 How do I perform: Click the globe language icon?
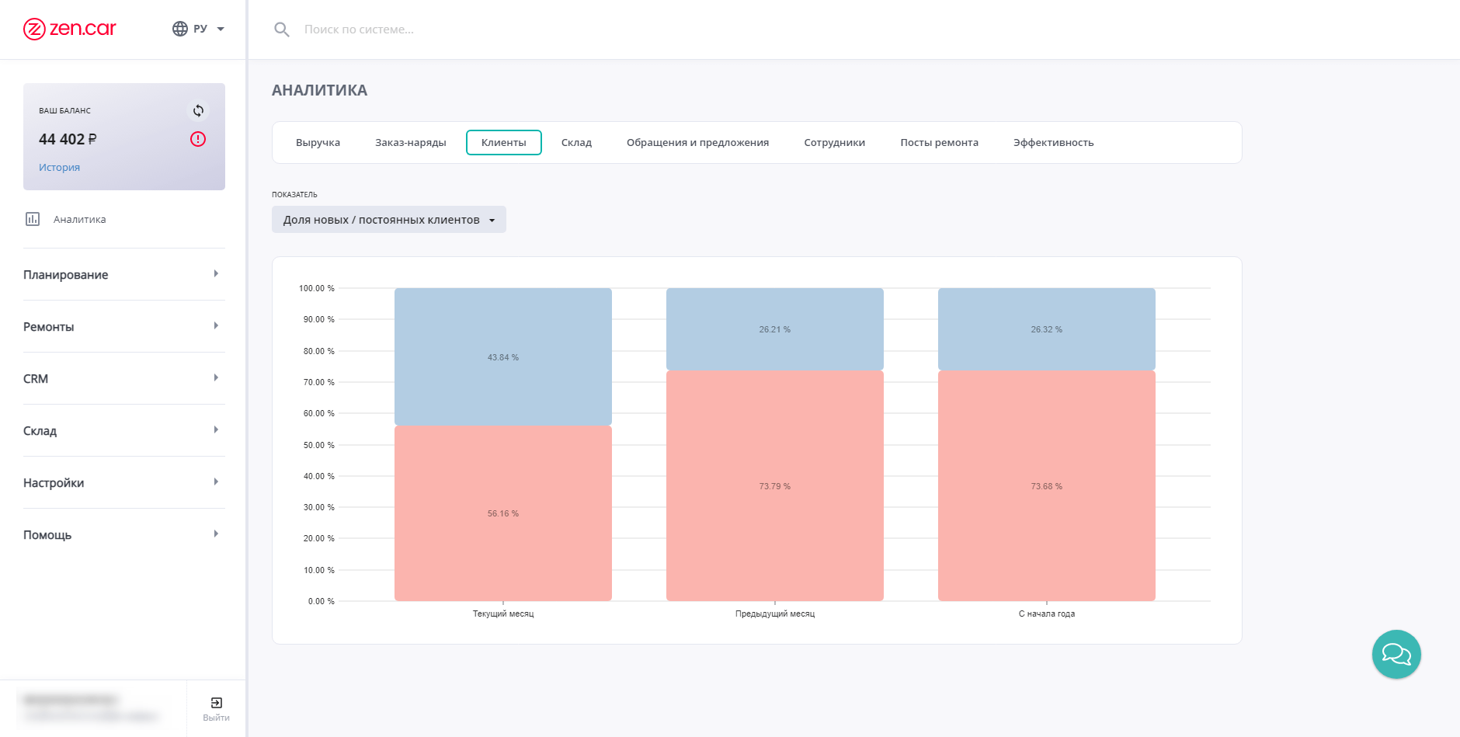(x=180, y=29)
